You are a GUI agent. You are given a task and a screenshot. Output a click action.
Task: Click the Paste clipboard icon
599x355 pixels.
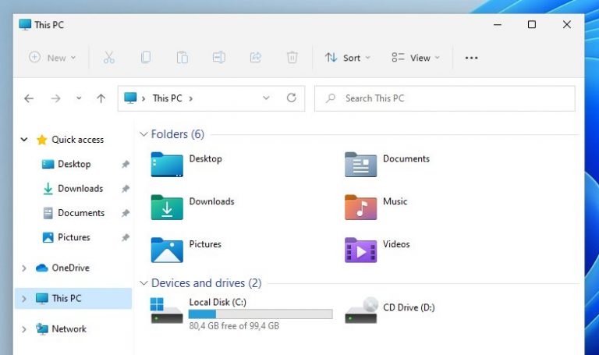183,58
